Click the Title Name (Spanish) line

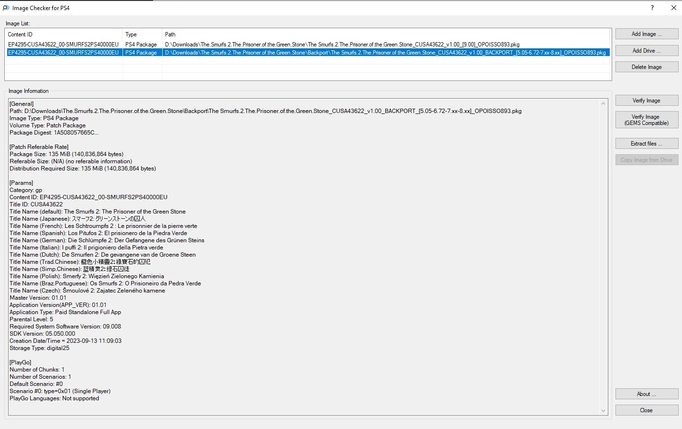point(98,233)
